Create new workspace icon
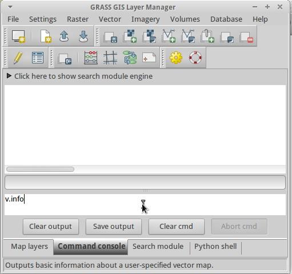This screenshot has width=292, height=274. click(x=45, y=36)
